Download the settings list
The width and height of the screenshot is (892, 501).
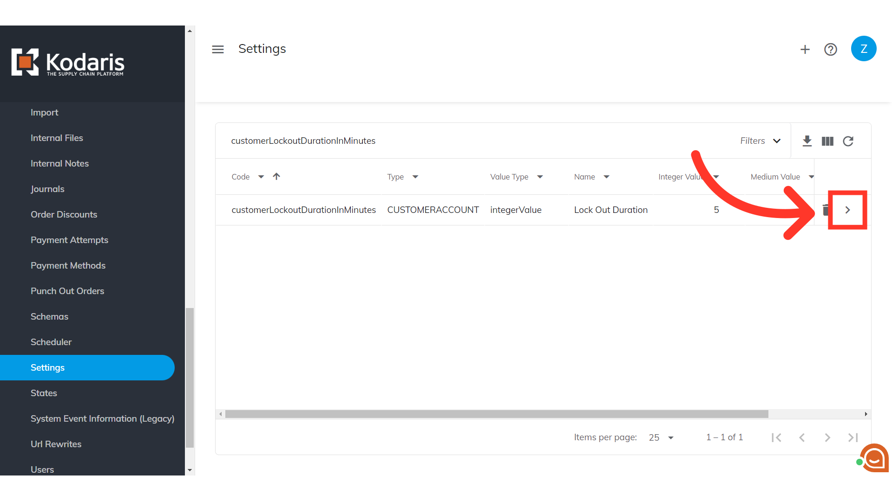pyautogui.click(x=807, y=141)
